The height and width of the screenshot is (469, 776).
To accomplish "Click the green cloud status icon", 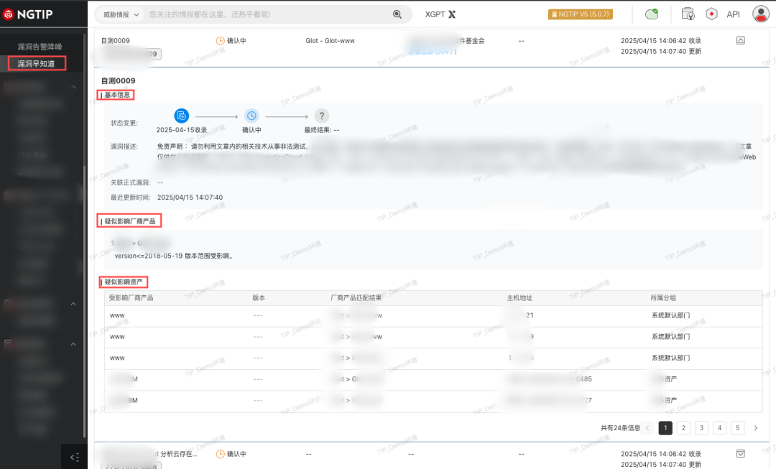I will 652,14.
